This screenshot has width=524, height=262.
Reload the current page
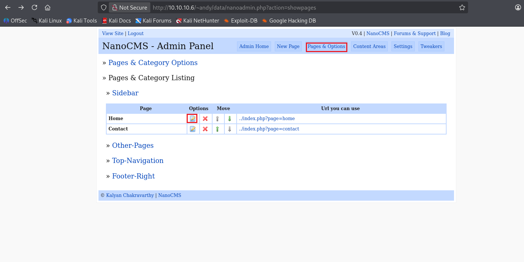click(x=34, y=7)
